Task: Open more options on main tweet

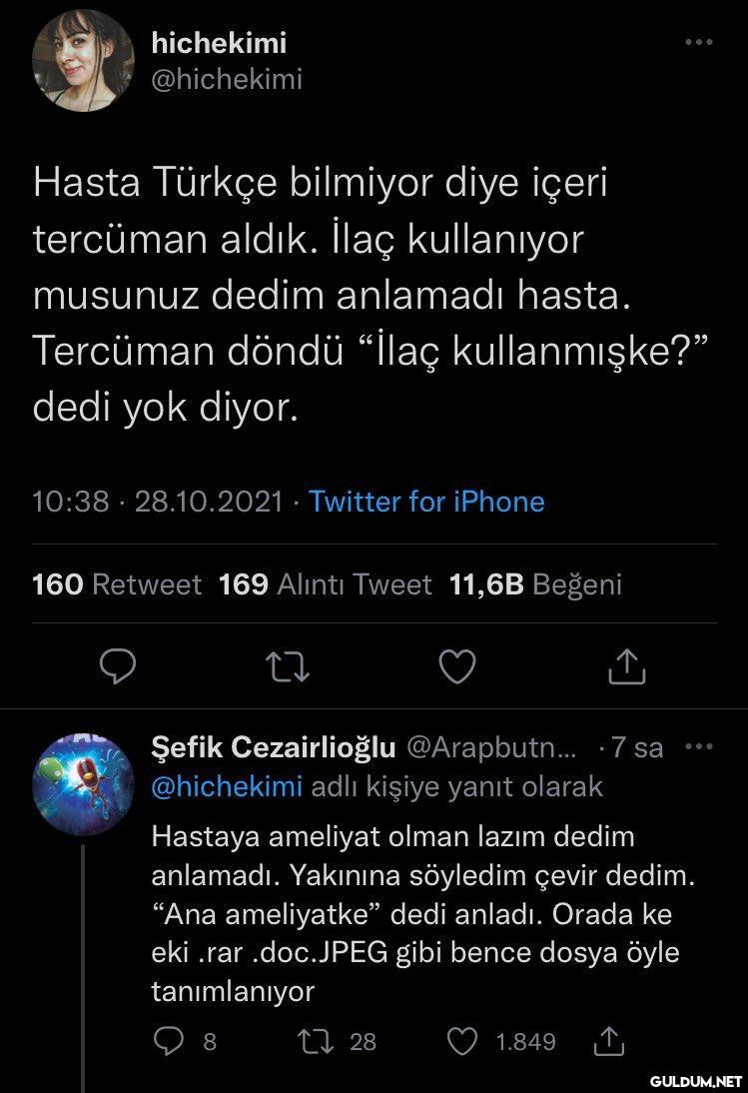Action: (x=698, y=43)
